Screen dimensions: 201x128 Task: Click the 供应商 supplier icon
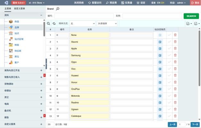pyautogui.click(x=11, y=51)
